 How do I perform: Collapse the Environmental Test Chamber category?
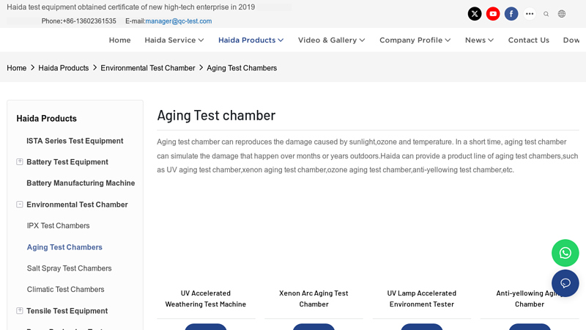pos(20,205)
